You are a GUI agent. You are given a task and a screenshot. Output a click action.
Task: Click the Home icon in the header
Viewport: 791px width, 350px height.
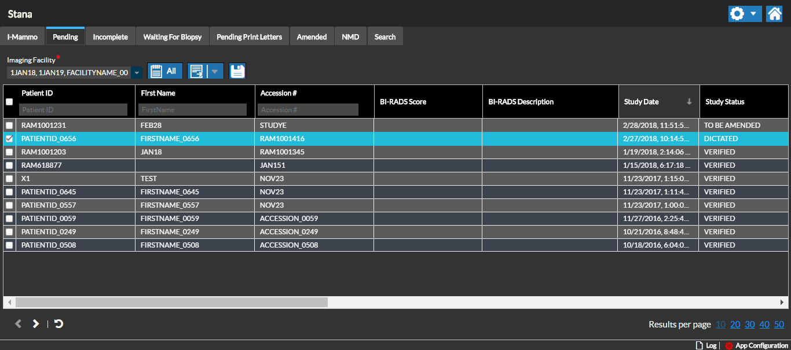[774, 14]
